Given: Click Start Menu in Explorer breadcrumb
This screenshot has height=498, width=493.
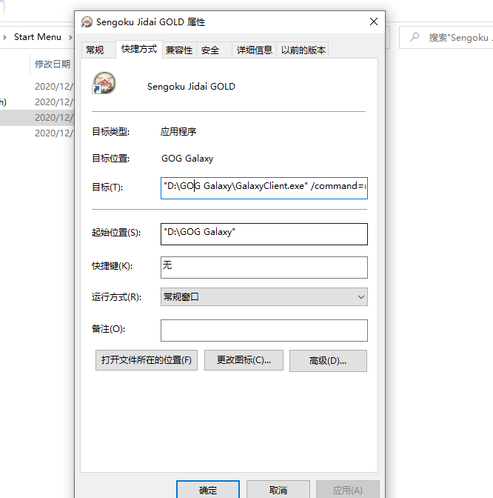Looking at the screenshot, I should point(38,37).
